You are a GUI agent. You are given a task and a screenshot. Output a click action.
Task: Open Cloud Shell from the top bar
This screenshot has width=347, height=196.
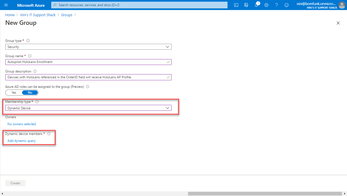click(236, 5)
